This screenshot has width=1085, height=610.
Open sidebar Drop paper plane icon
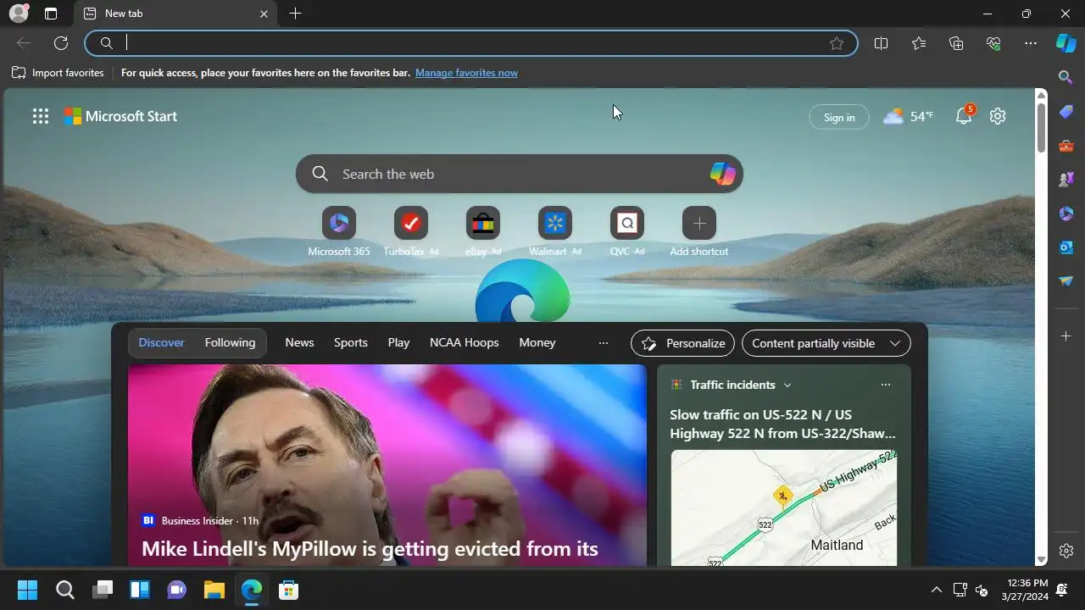[1066, 281]
